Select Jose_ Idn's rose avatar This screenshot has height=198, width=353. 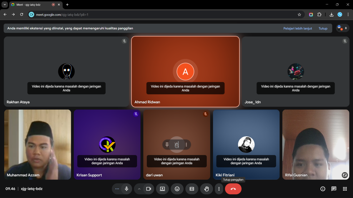pos(296,72)
